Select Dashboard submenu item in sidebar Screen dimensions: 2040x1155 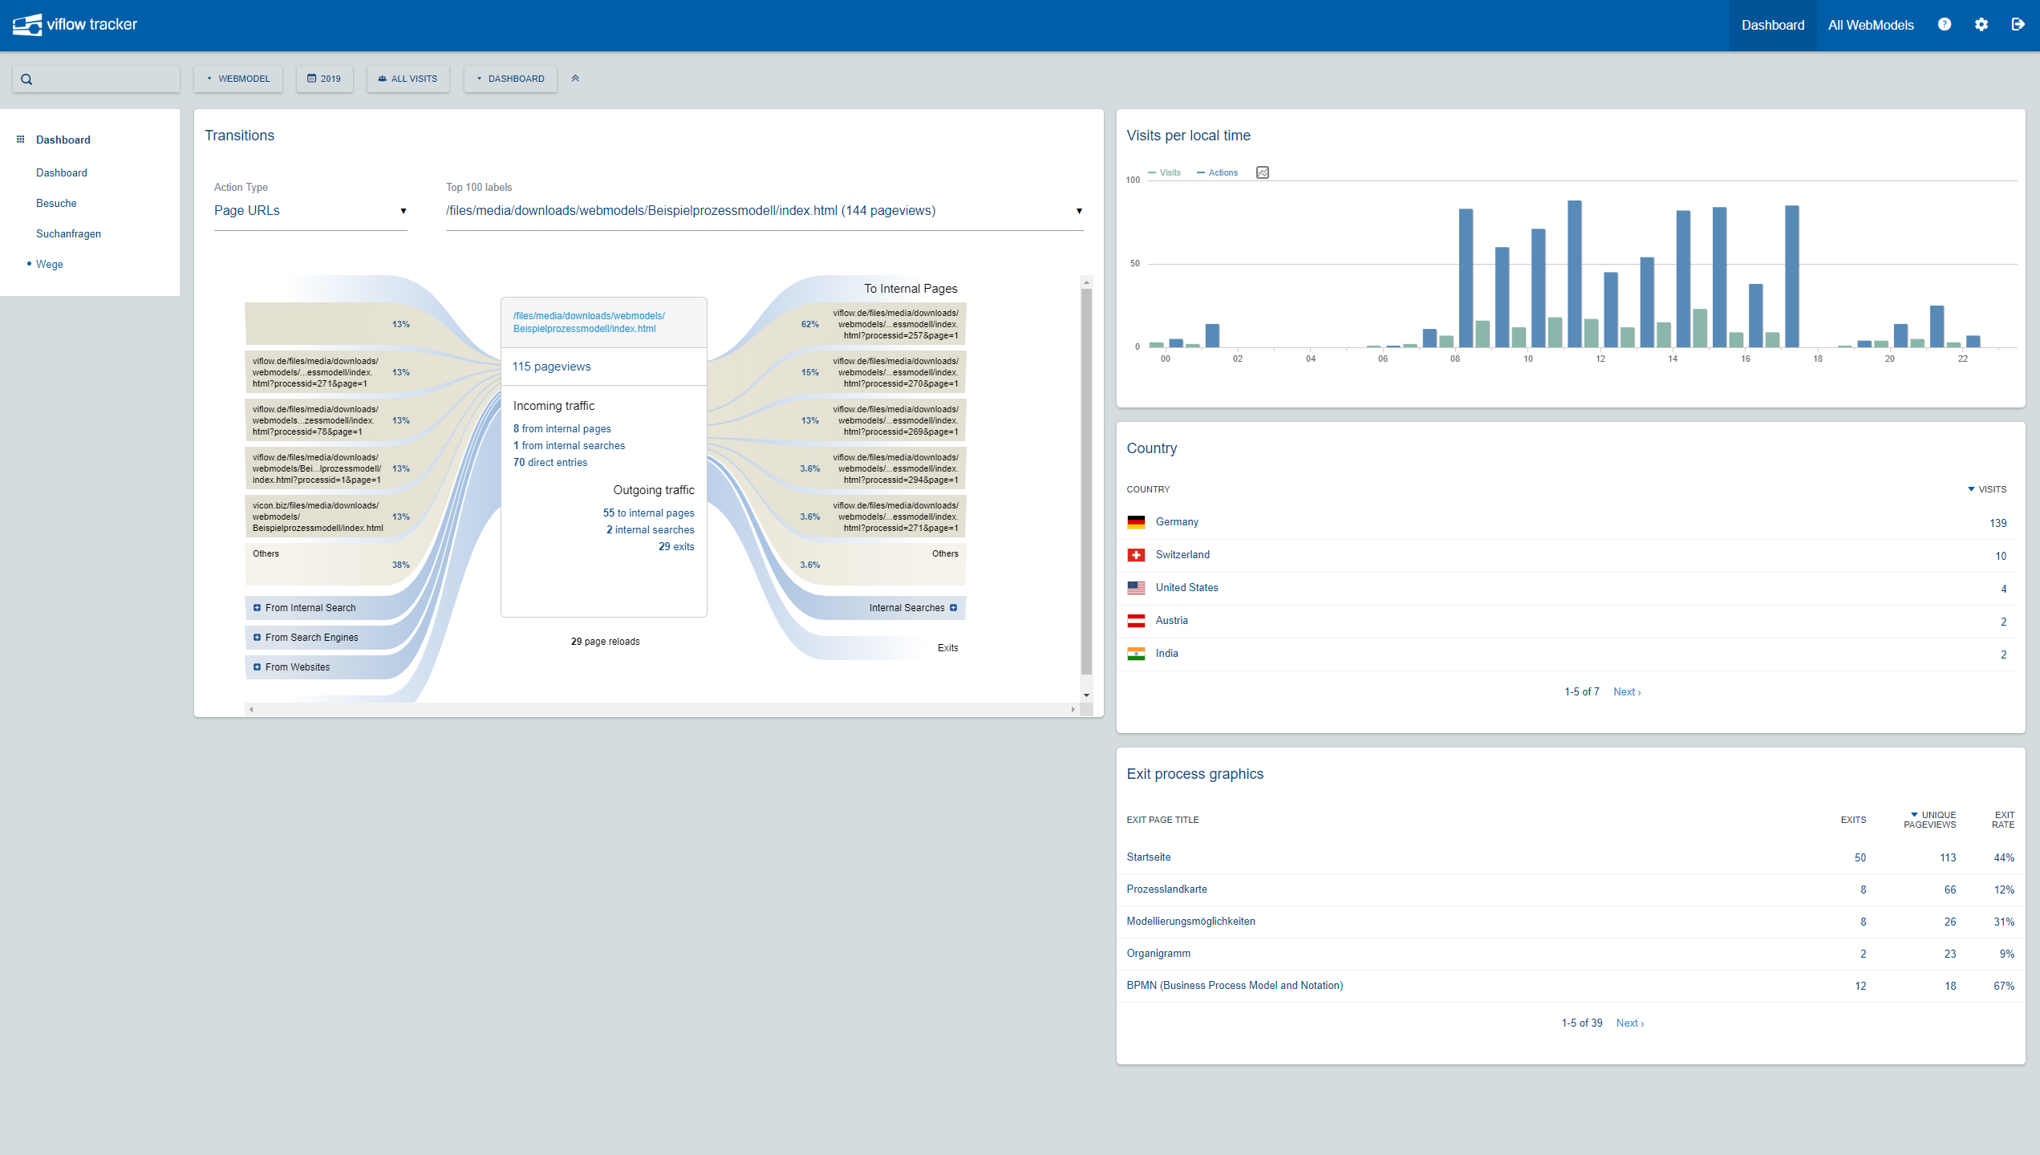tap(62, 173)
